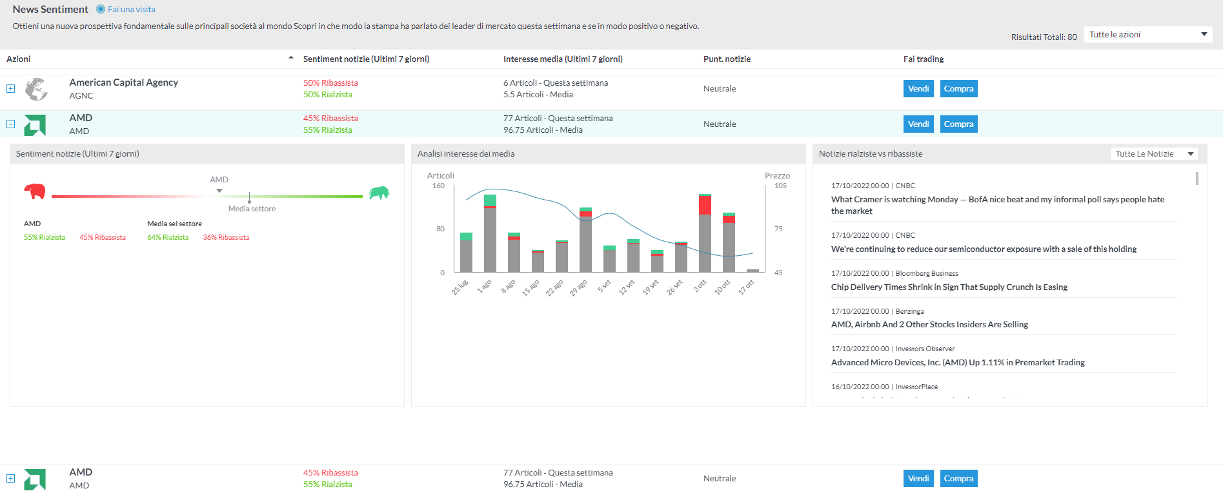
Task: Click the green bull sentiment icon
Action: click(x=379, y=193)
